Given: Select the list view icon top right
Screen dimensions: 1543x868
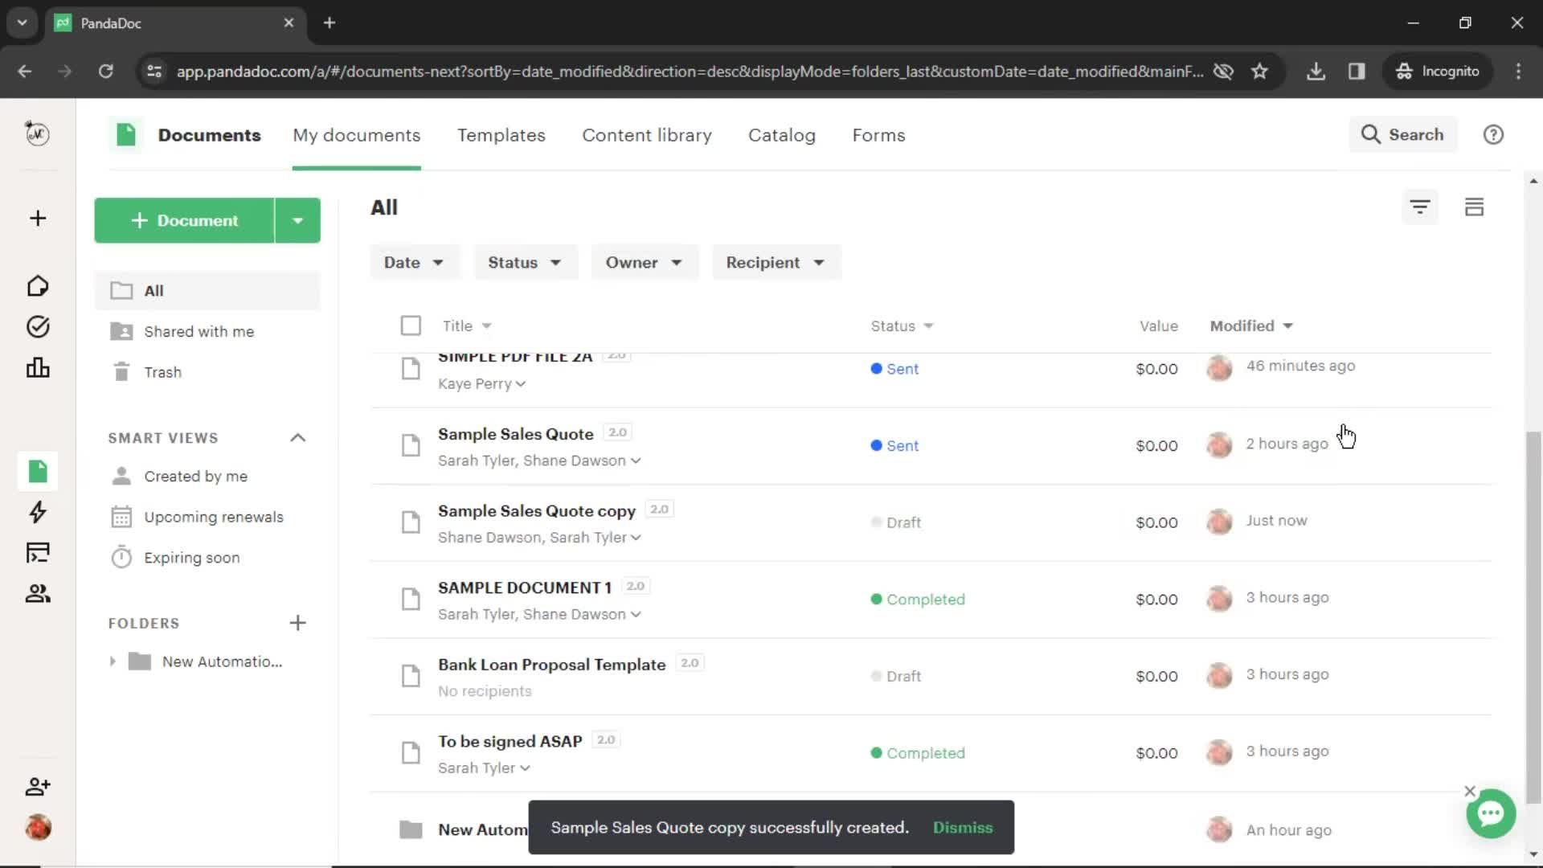Looking at the screenshot, I should coord(1475,207).
